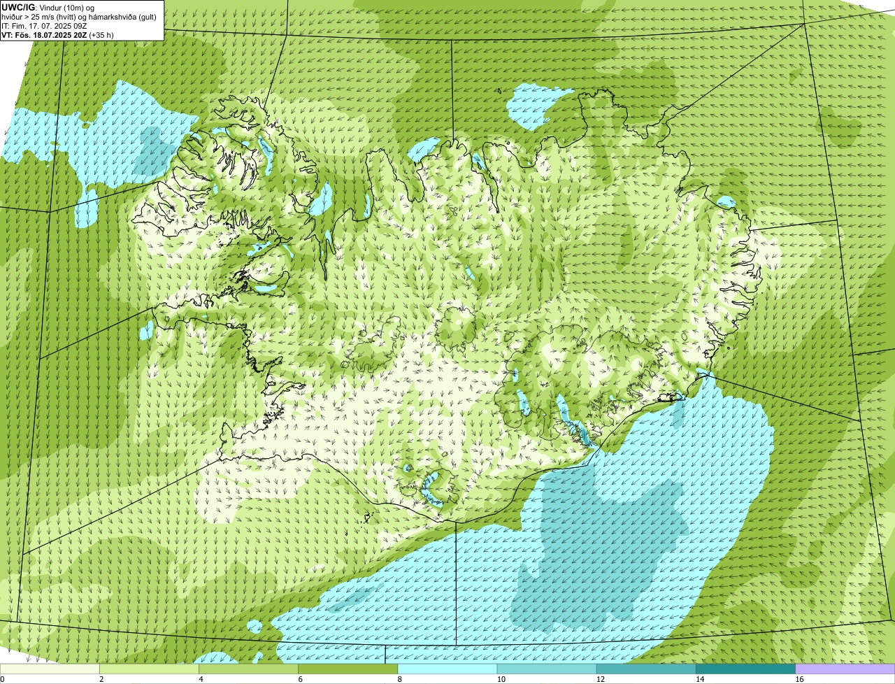Screen dimensions: 895x684
Task: Click the "VT: Fös. 18.07.2025 20Z" valid time
Action: pyautogui.click(x=44, y=34)
